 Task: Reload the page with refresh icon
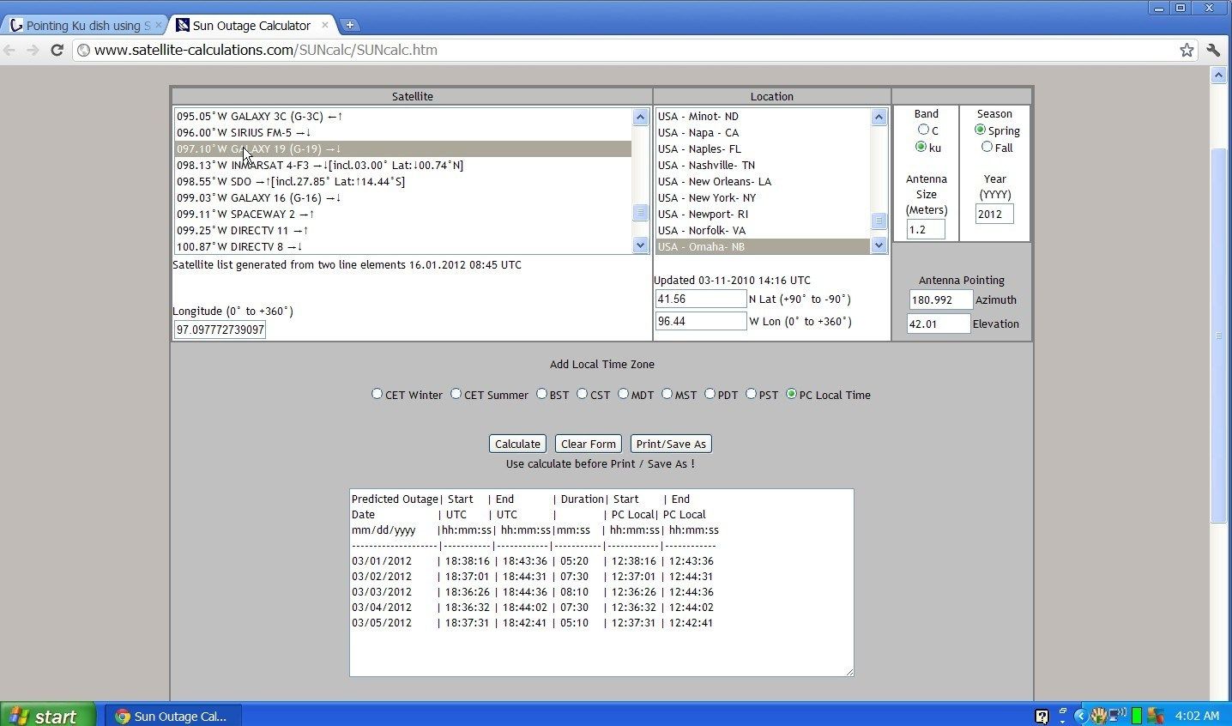pyautogui.click(x=57, y=50)
